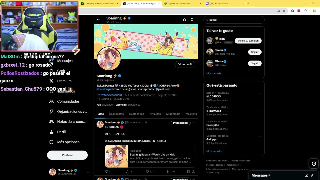Switch to the Artículos tab
The height and width of the screenshot is (180, 320).
pyautogui.click(x=155, y=114)
